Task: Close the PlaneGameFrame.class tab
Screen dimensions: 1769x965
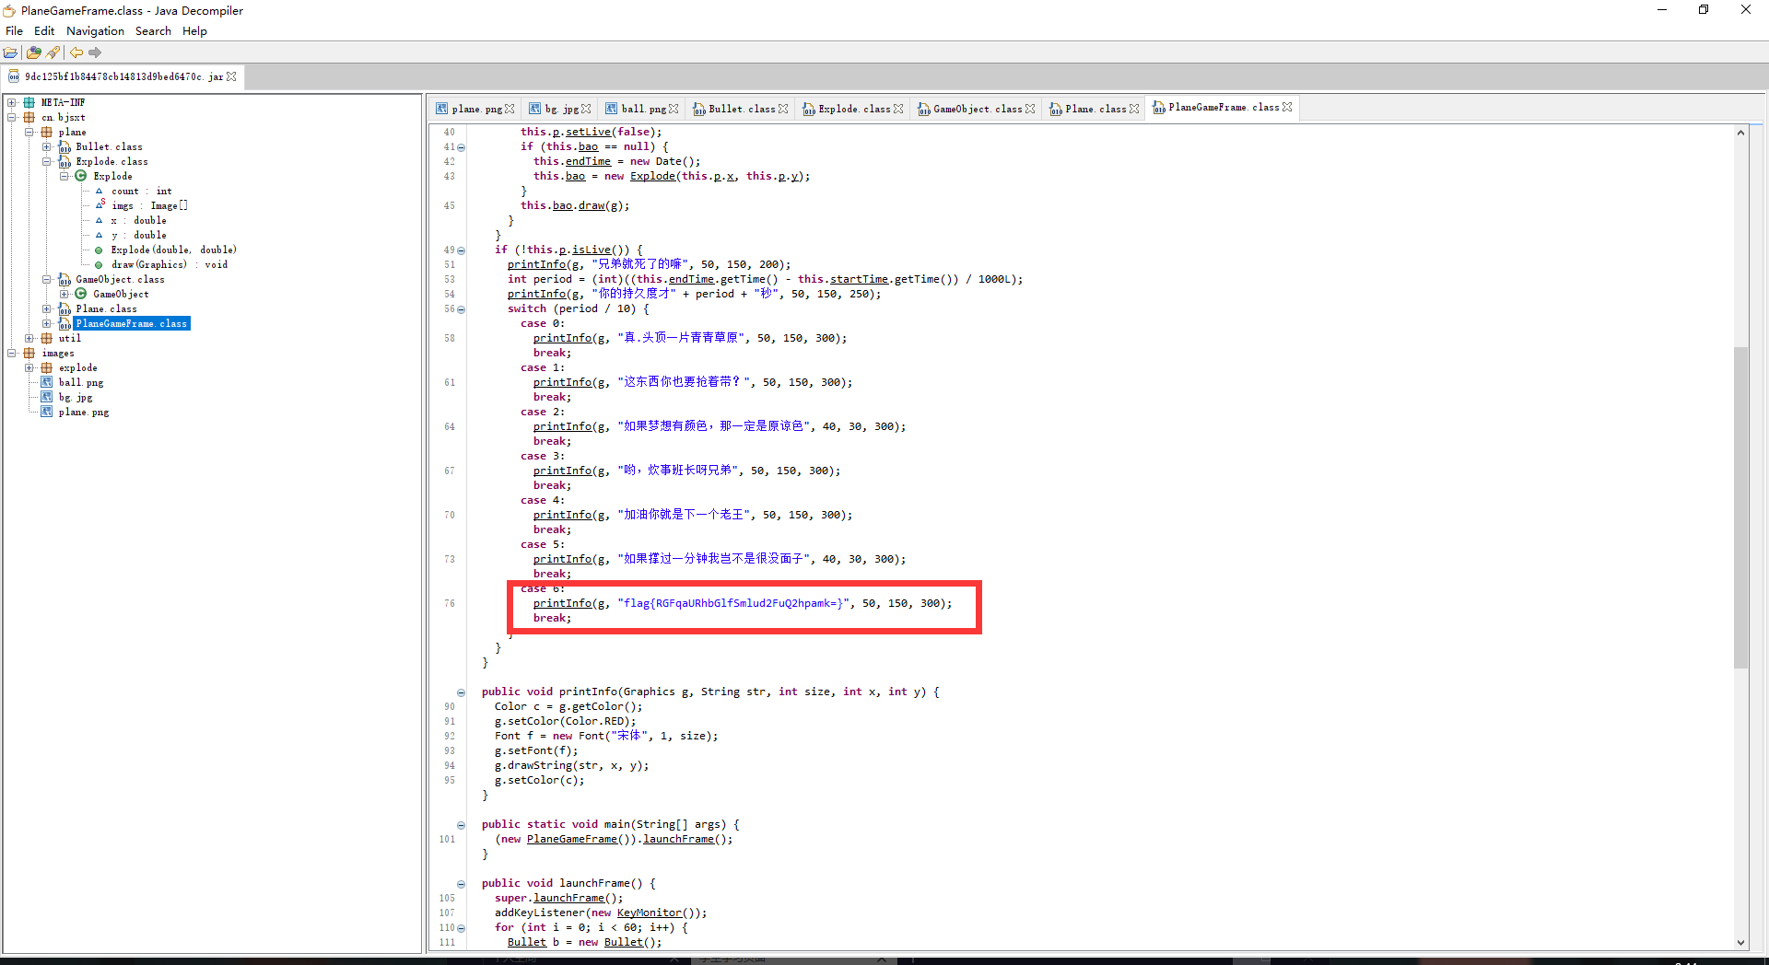Action: click(x=1287, y=107)
